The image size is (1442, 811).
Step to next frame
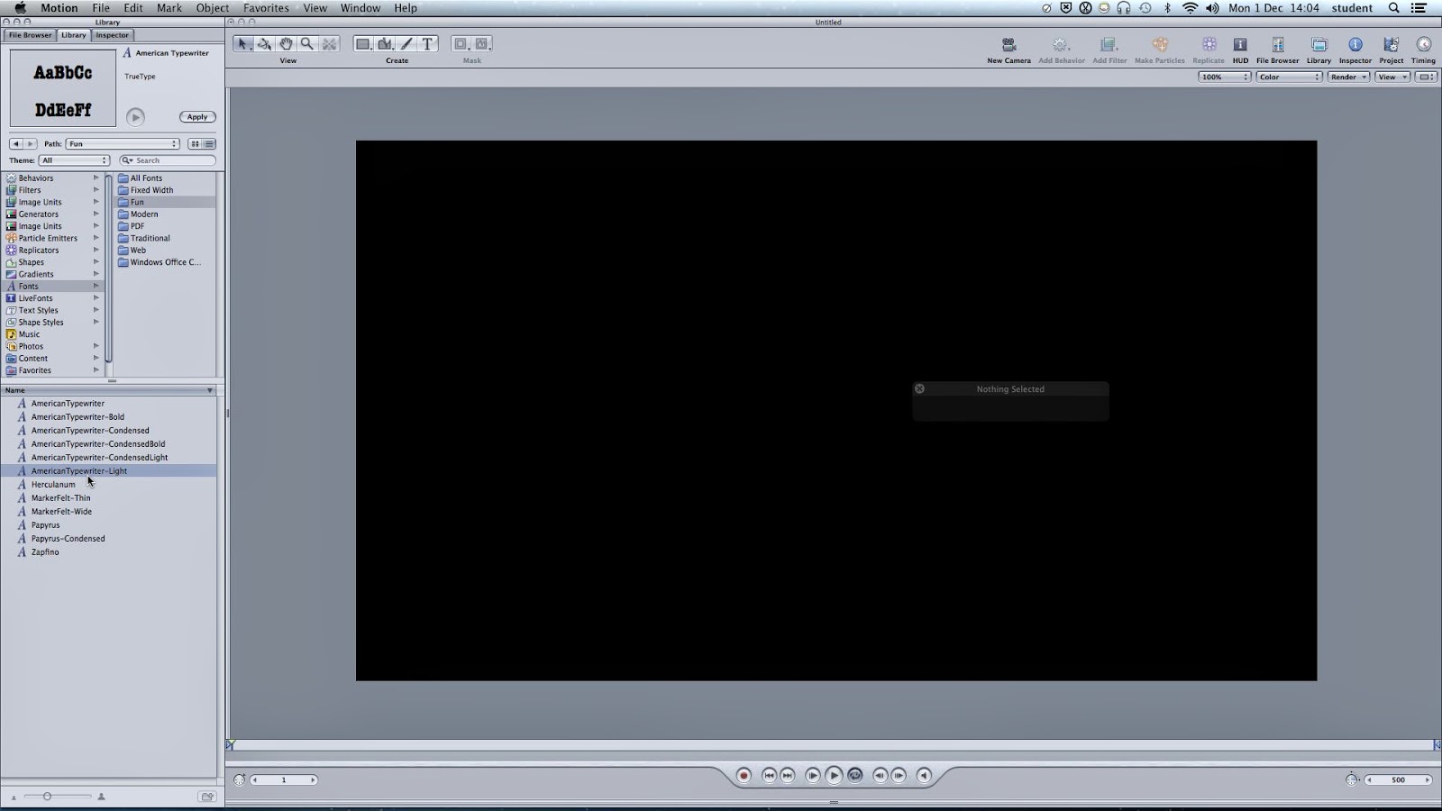pos(899,775)
